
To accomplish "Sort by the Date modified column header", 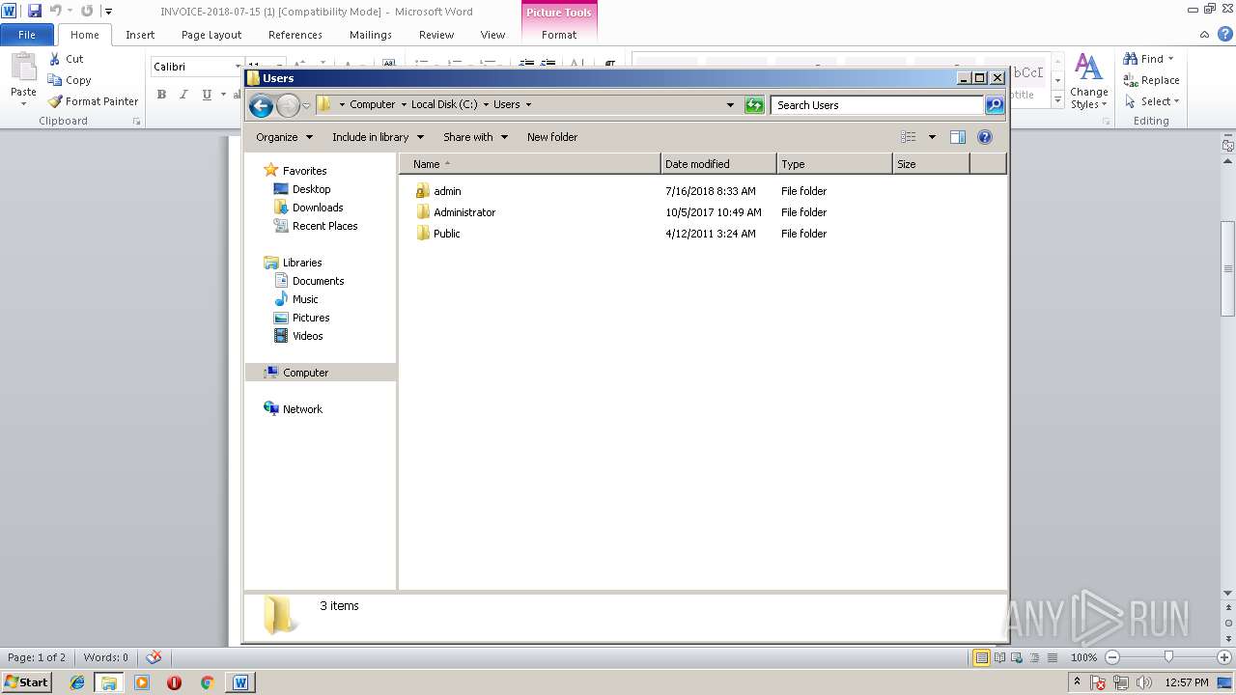I will [718, 164].
